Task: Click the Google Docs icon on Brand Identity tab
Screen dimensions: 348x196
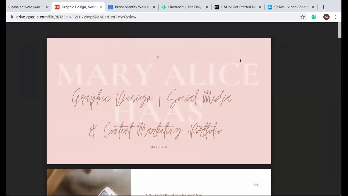Action: pos(110,7)
